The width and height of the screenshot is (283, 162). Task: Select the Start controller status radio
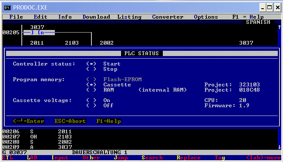click(91, 64)
